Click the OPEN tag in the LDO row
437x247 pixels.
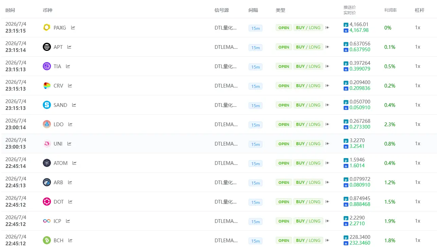pos(284,125)
